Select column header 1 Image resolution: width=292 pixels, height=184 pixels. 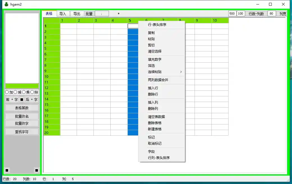69,21
